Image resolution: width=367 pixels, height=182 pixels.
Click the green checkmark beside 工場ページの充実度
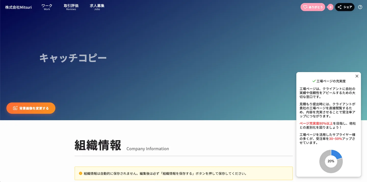click(314, 81)
